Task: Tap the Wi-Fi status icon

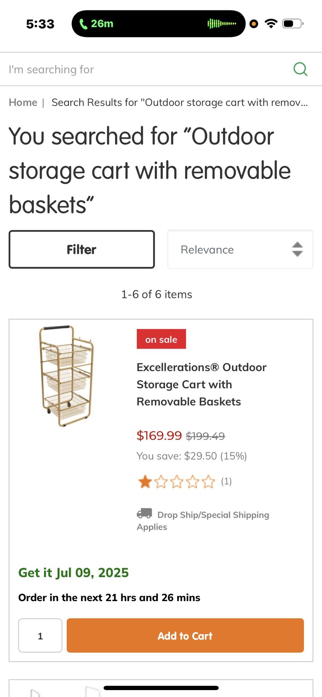Action: point(271,24)
